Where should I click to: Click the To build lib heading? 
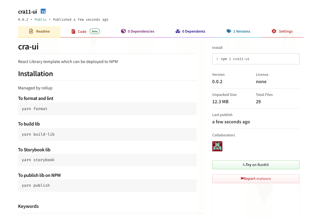coord(29,124)
